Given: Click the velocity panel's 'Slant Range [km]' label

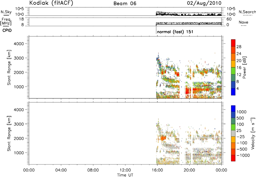Looking at the screenshot, I should pyautogui.click(x=9, y=134).
